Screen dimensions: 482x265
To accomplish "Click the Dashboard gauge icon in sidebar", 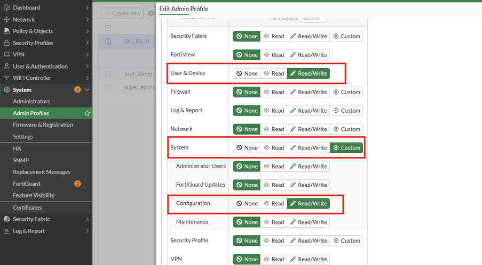I will [x=6, y=8].
